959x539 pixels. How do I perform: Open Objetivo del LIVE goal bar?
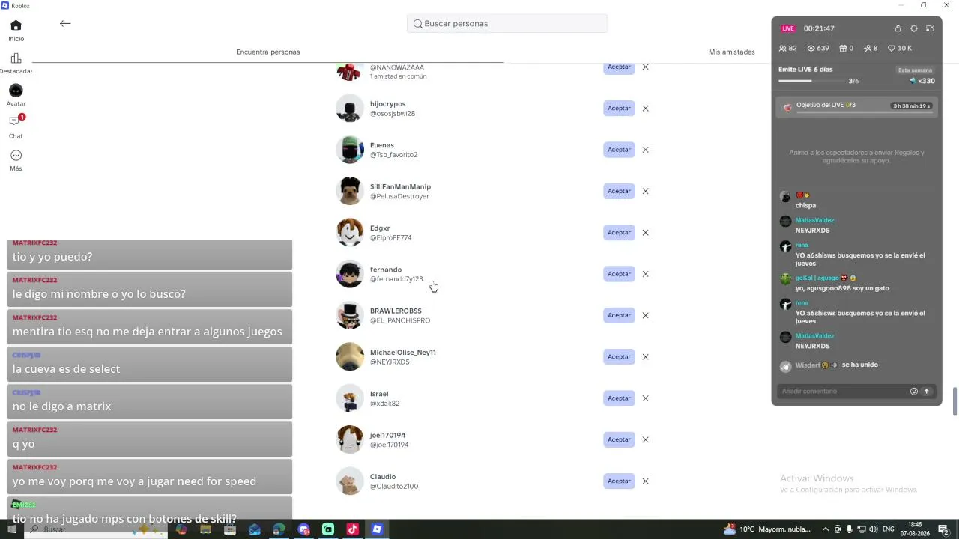click(856, 107)
